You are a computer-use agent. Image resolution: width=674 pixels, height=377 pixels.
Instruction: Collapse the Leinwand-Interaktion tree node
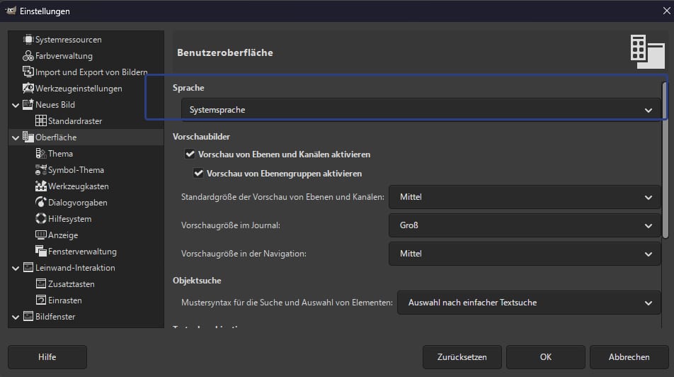16,268
